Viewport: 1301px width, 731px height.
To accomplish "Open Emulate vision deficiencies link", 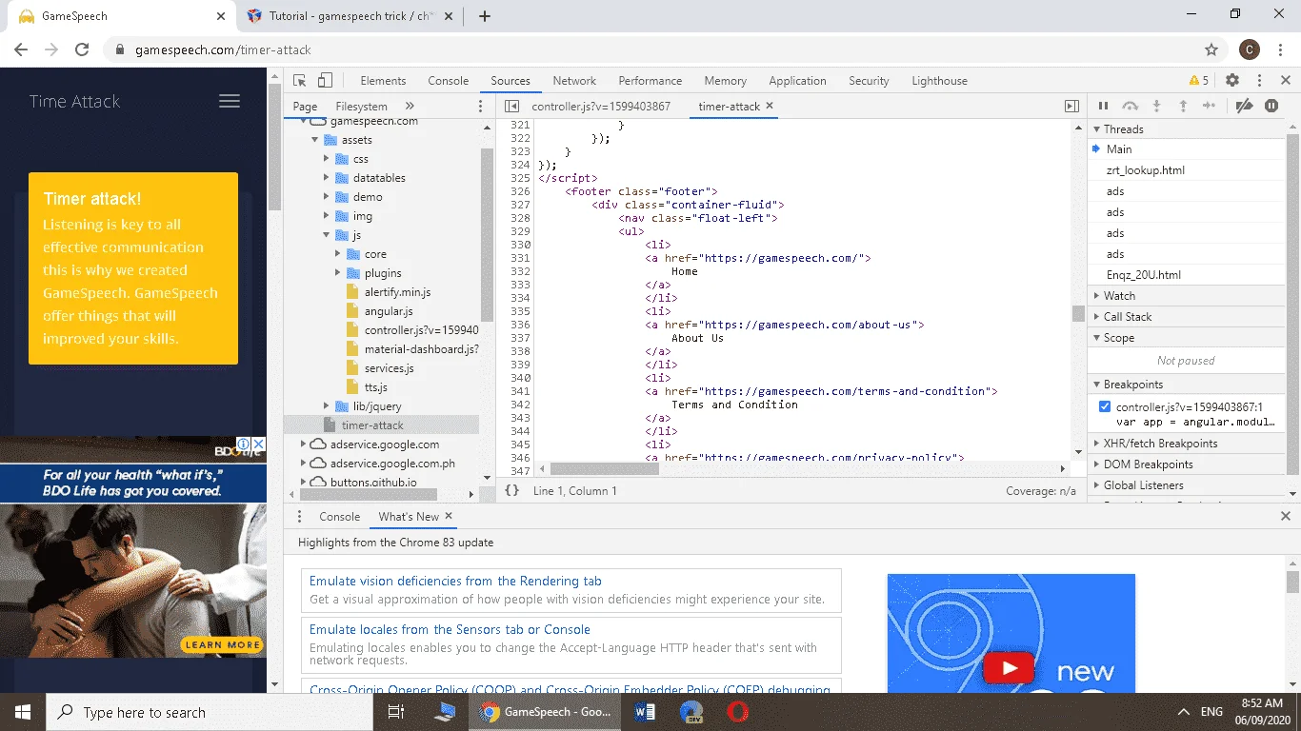I will pyautogui.click(x=455, y=581).
